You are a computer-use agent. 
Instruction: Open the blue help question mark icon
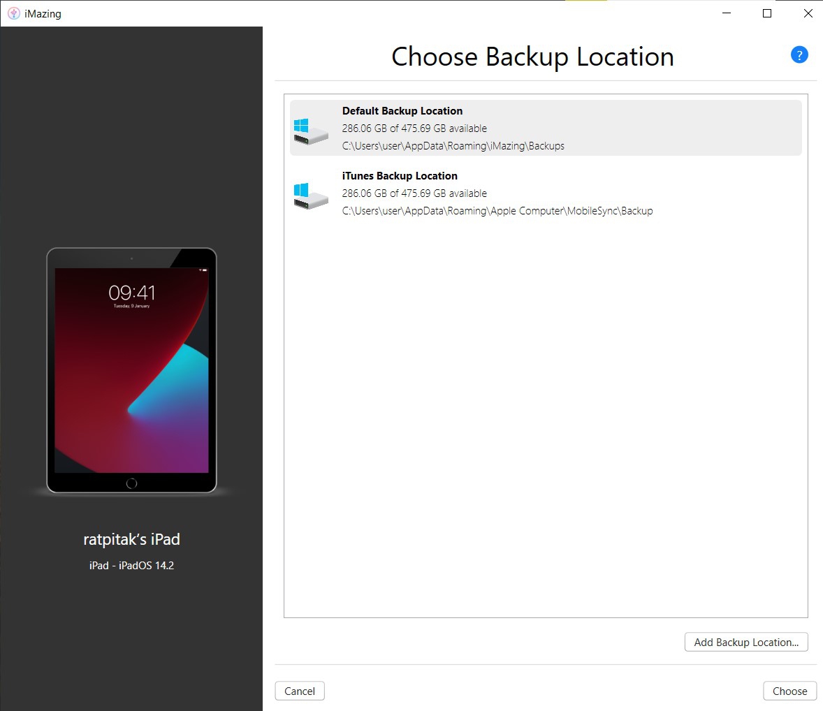[799, 54]
